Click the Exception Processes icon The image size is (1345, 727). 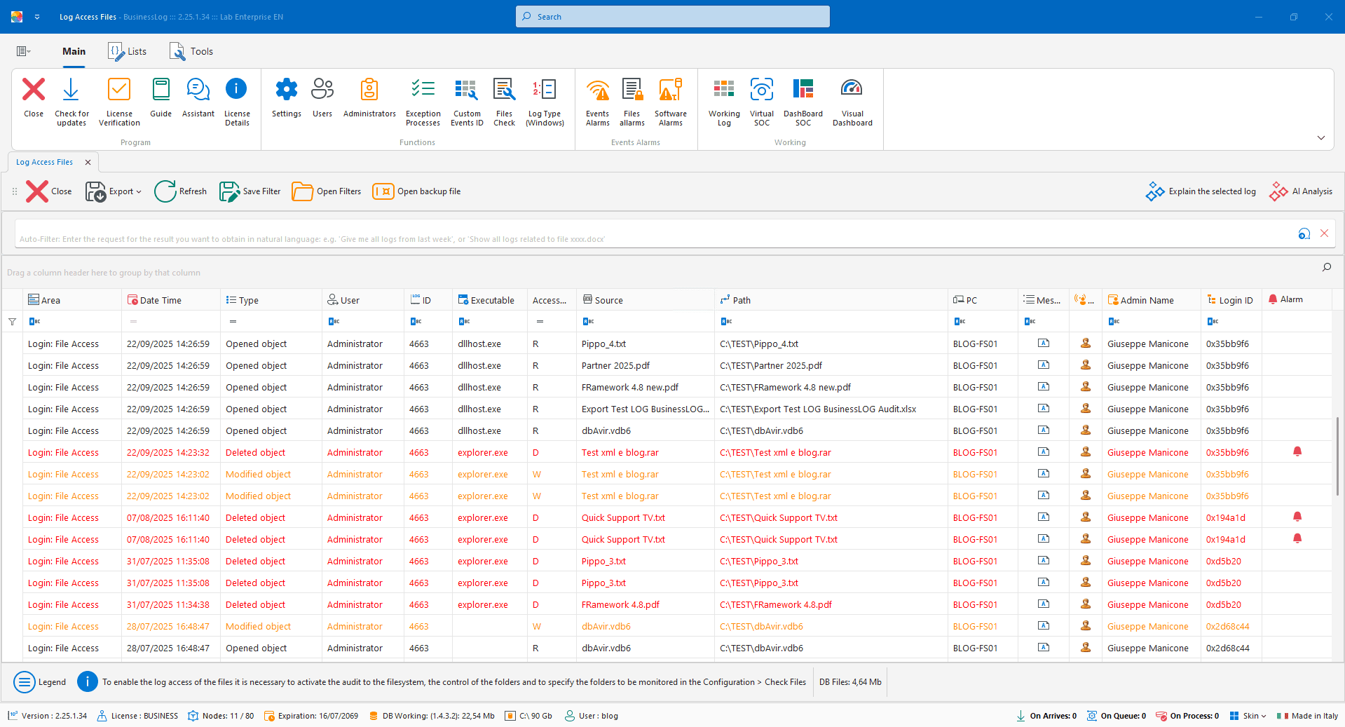pyautogui.click(x=423, y=90)
